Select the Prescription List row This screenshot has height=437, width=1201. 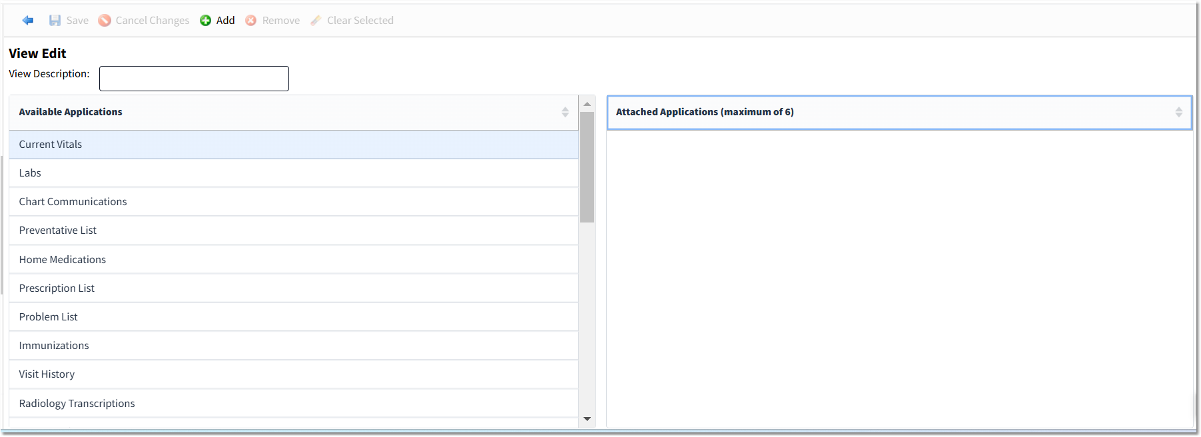(x=294, y=288)
